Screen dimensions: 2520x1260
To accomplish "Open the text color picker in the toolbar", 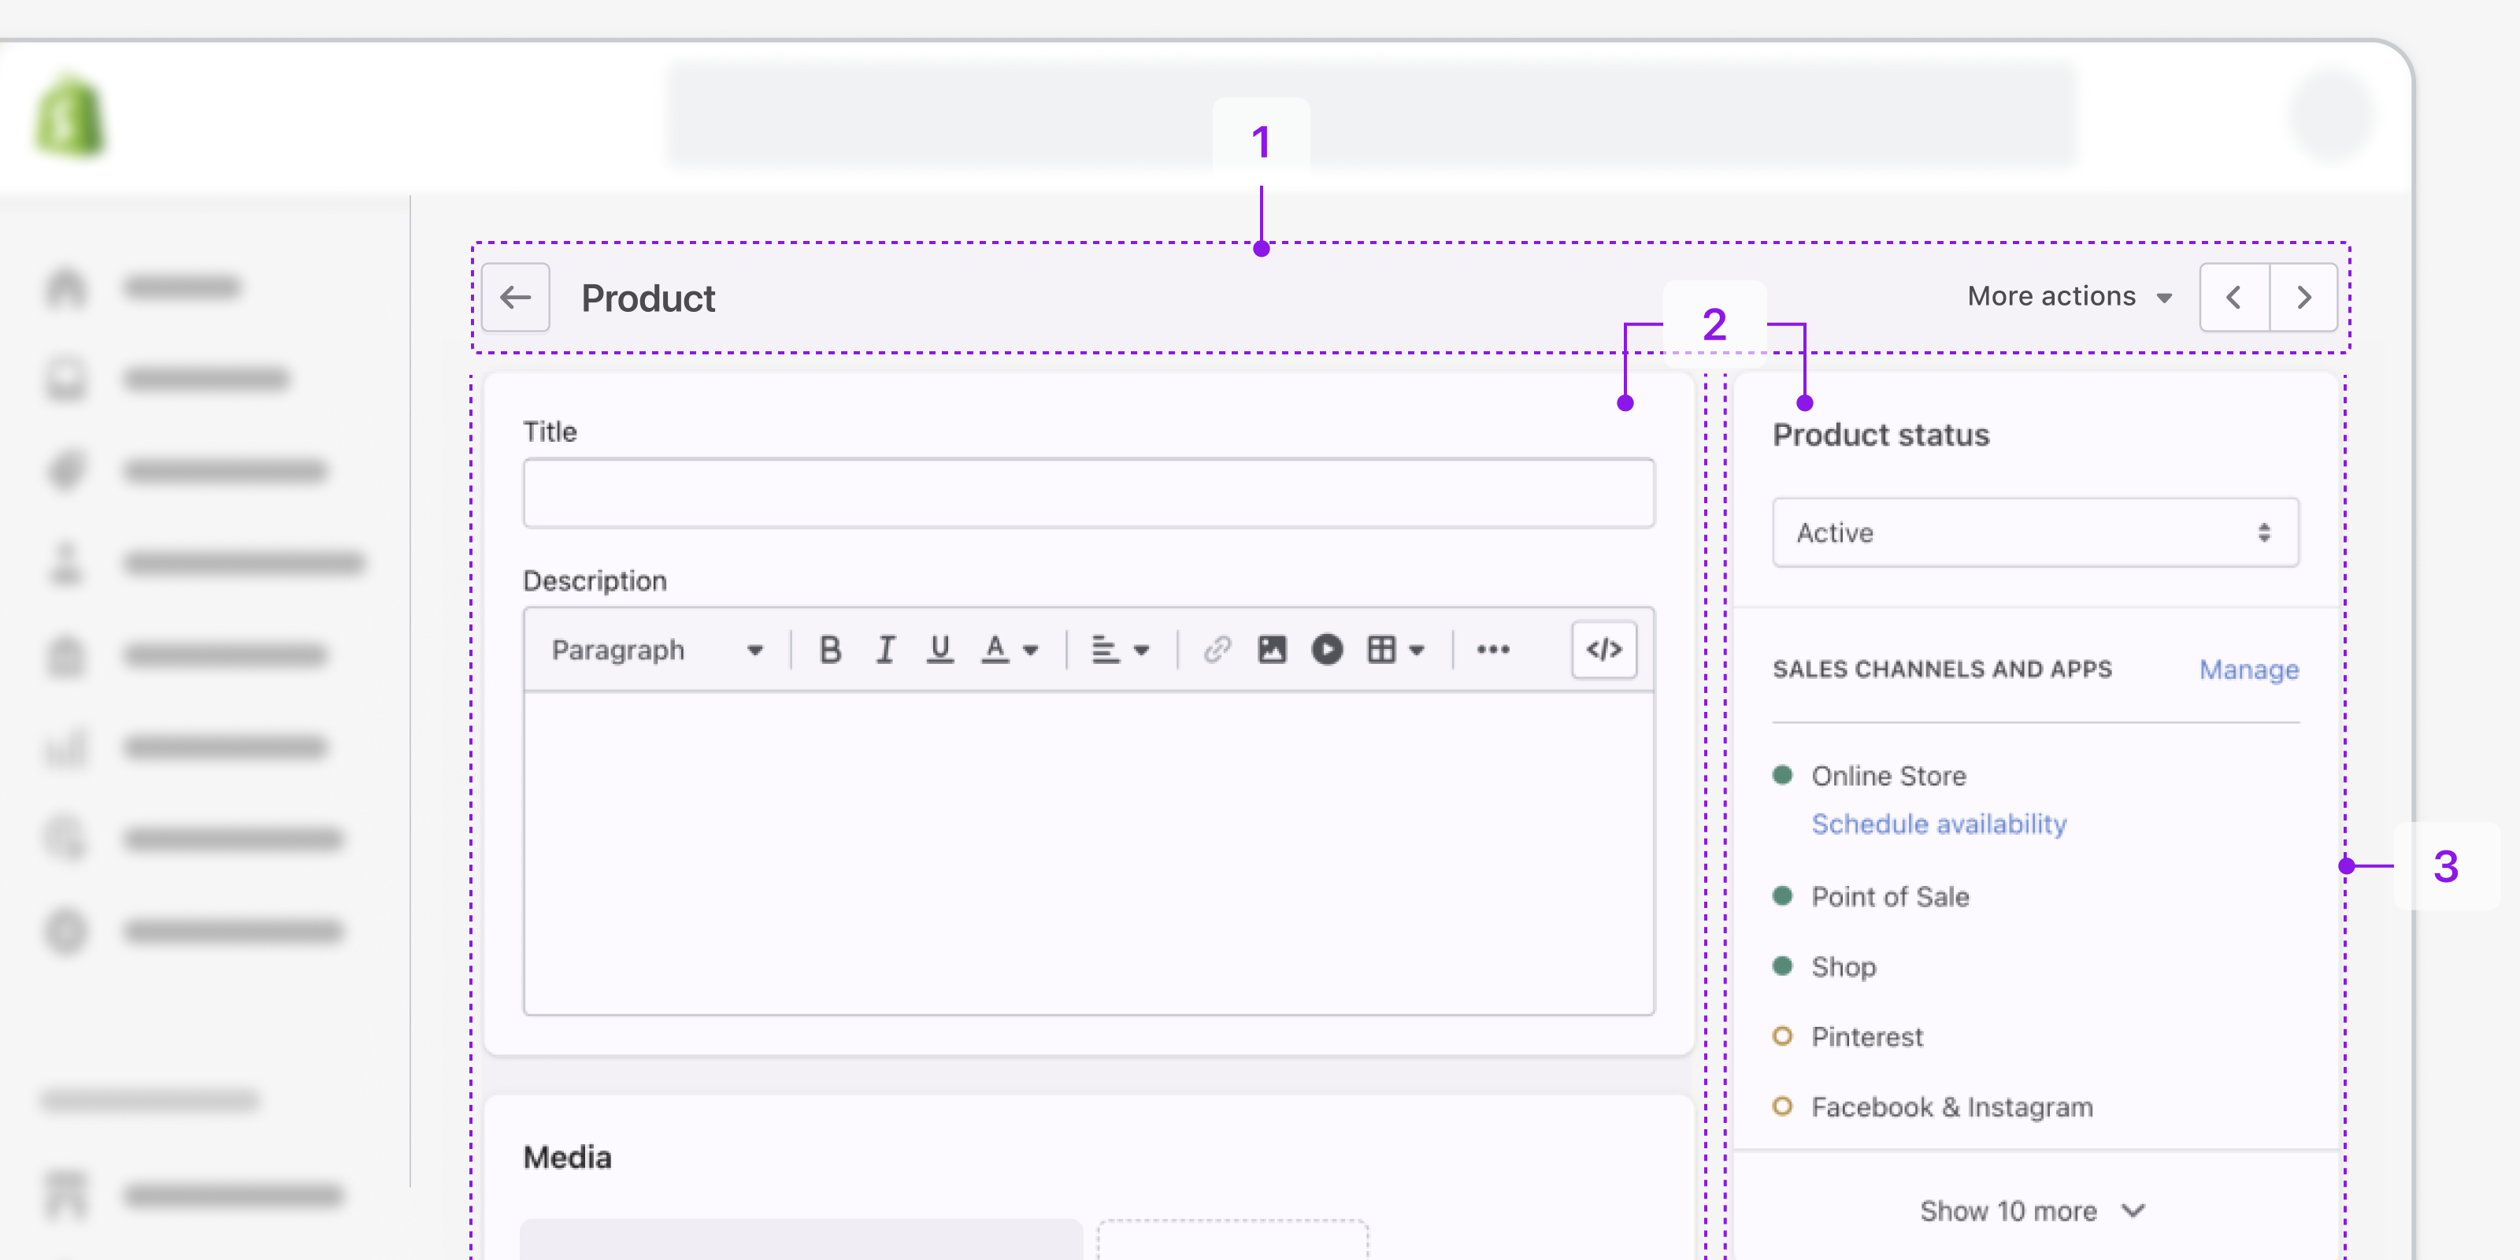I will point(1009,649).
